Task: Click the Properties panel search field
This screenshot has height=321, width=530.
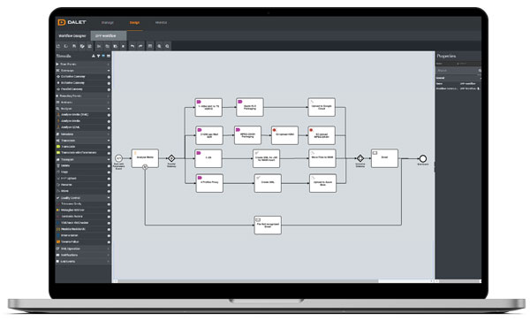Action: 458,71
